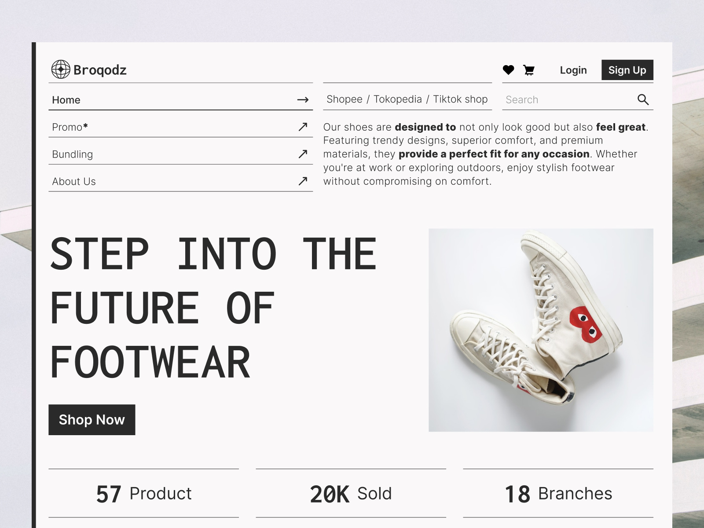Select the Home navigation item
Screen dimensions: 704x528
[x=66, y=100]
